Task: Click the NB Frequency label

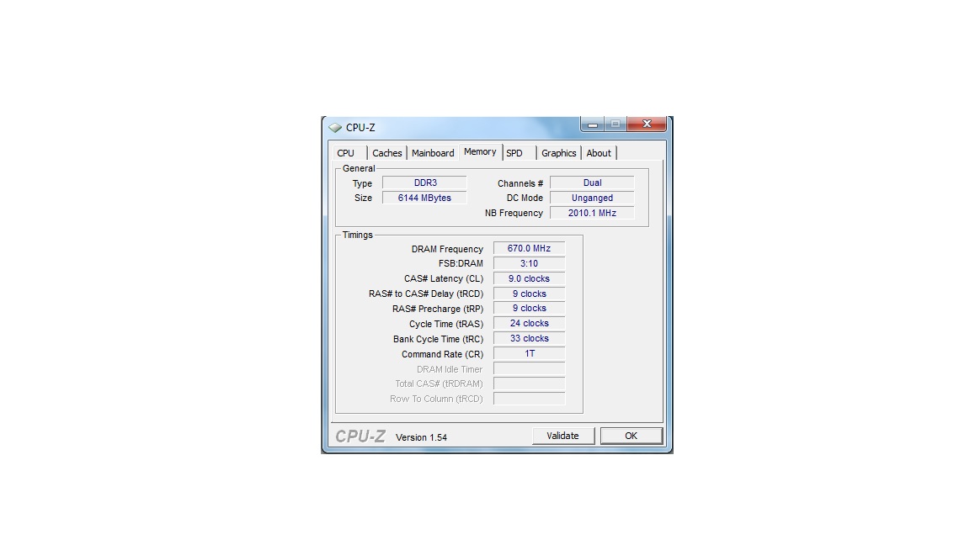Action: click(x=514, y=213)
